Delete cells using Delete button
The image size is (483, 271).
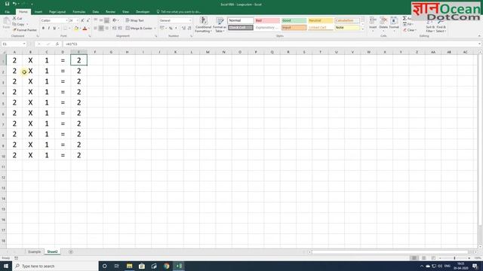[x=383, y=23]
